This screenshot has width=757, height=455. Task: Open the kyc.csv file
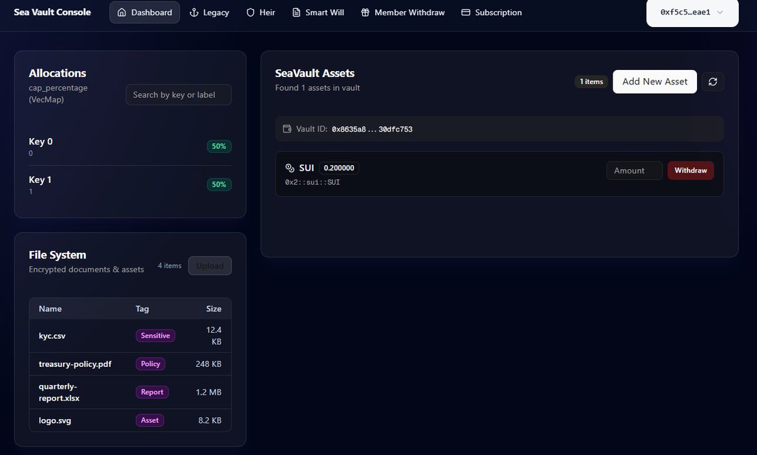click(x=52, y=336)
